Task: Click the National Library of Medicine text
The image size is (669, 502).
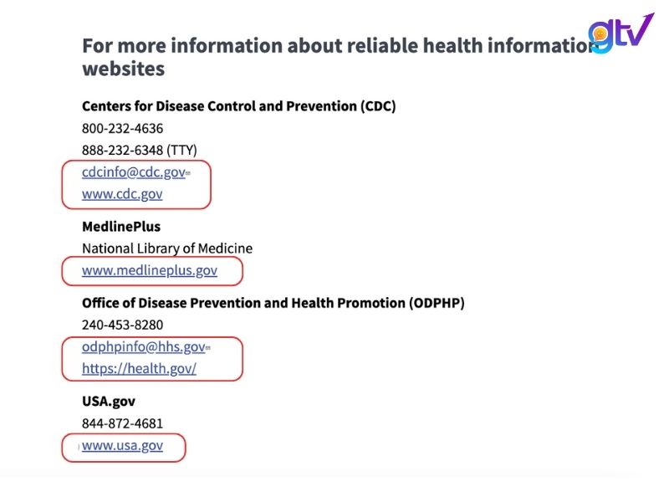Action: click(x=166, y=248)
